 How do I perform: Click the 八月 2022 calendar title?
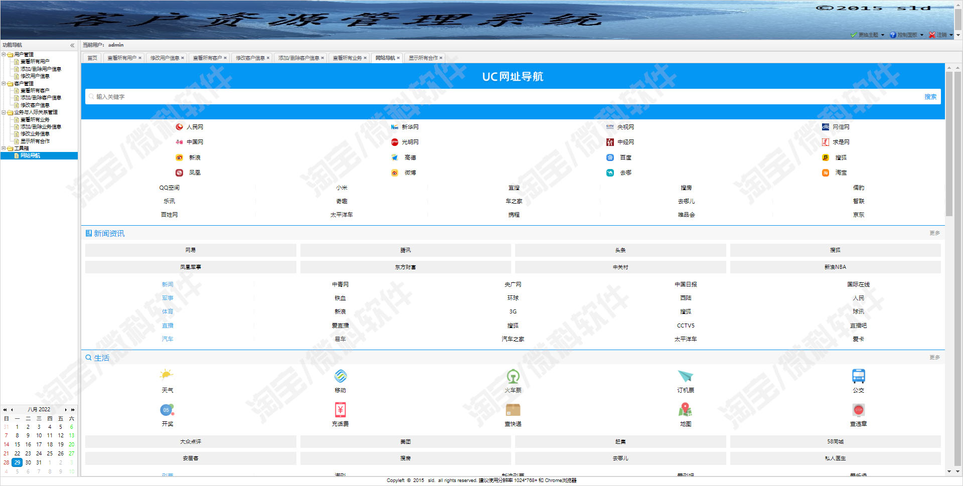[39, 410]
